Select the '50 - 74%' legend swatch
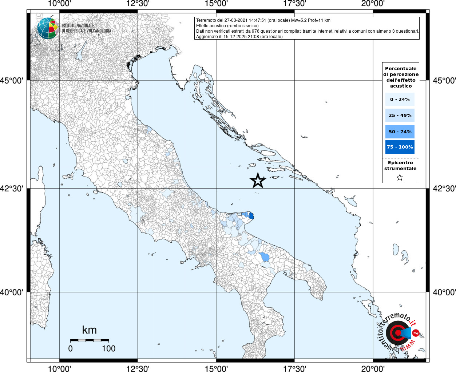The image size is (456, 372). click(400, 132)
